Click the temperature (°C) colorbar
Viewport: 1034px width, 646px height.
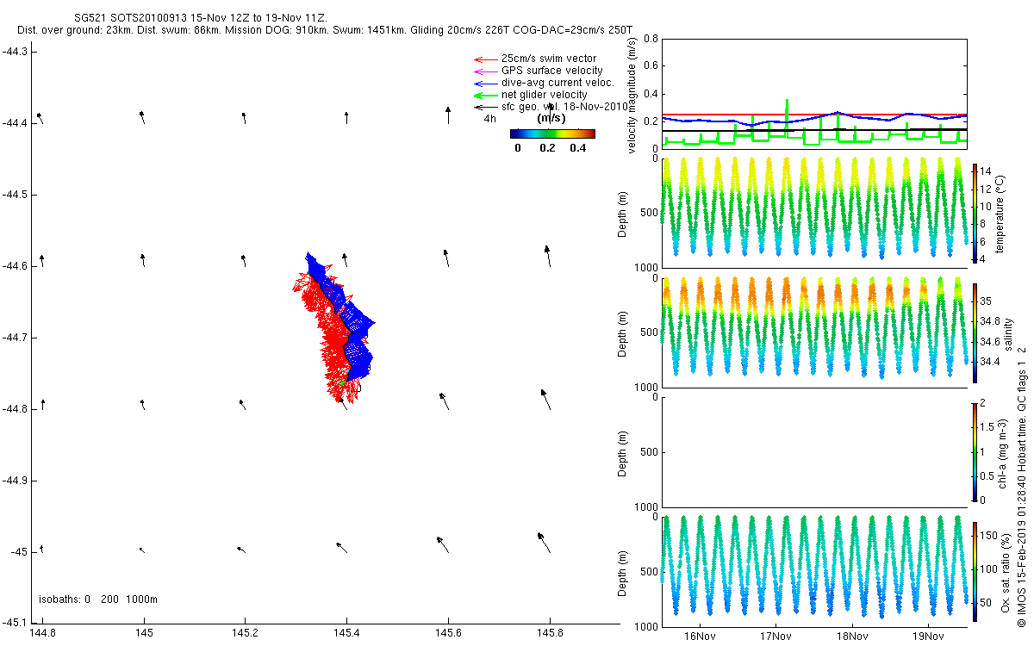click(975, 213)
